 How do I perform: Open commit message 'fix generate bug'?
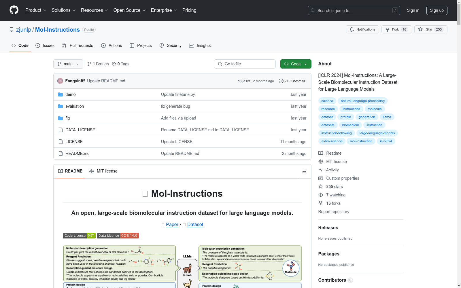point(175,106)
